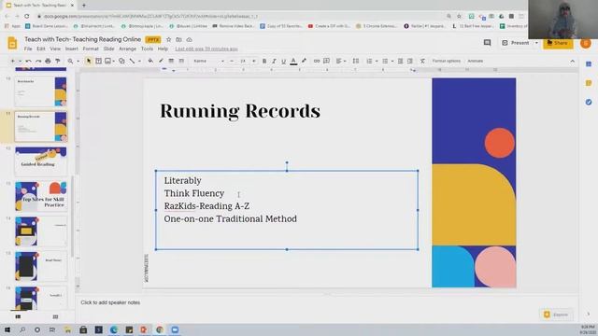Click the Fill color bucket icon
The height and width of the screenshot is (336, 598).
150,61
